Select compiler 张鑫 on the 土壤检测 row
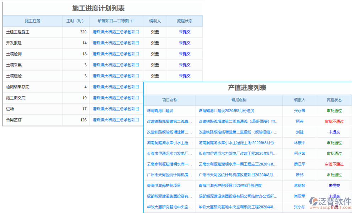This screenshot has height=213, width=355. click(x=155, y=54)
